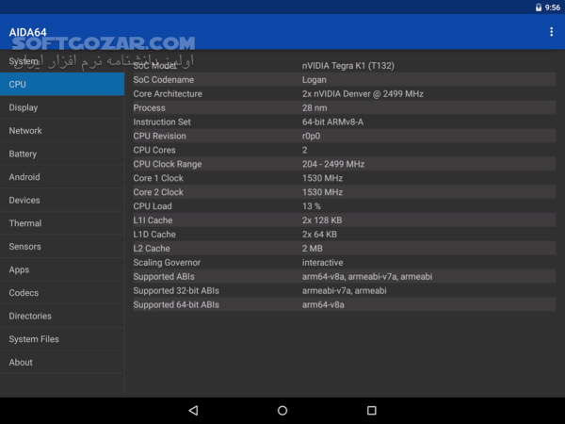Open the Apps section
This screenshot has width=565, height=424.
(x=62, y=269)
